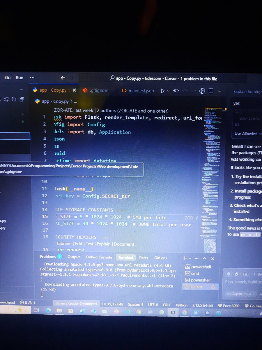Click the command center search box

point(163,78)
